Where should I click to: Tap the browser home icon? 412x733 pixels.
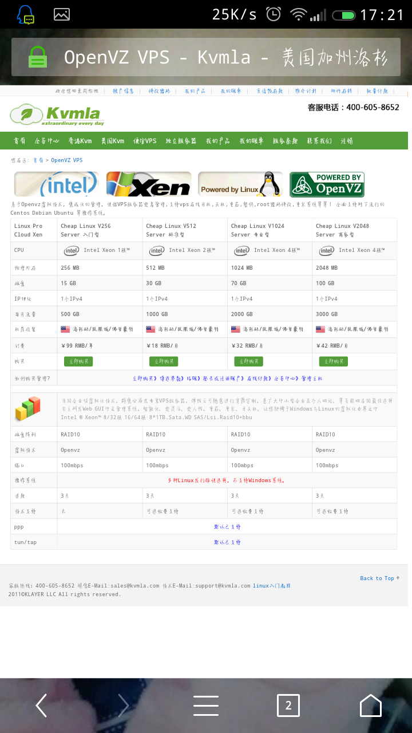(371, 706)
